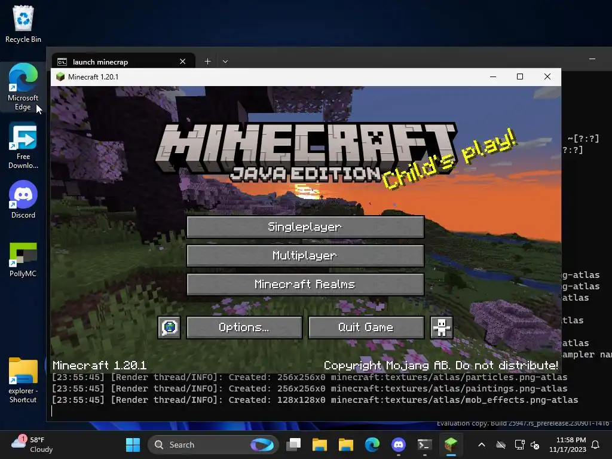Add a new terminal tab
This screenshot has height=459, width=612.
(x=207, y=62)
